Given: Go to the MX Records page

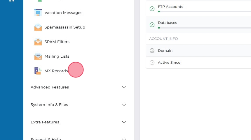Looking at the screenshot, I should coord(56,71).
